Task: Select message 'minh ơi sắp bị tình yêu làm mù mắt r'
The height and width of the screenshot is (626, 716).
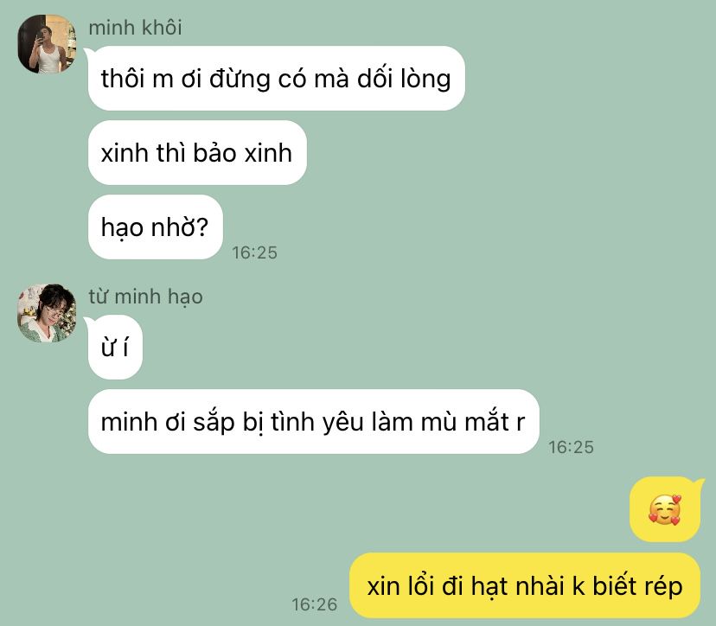Action: 313,421
